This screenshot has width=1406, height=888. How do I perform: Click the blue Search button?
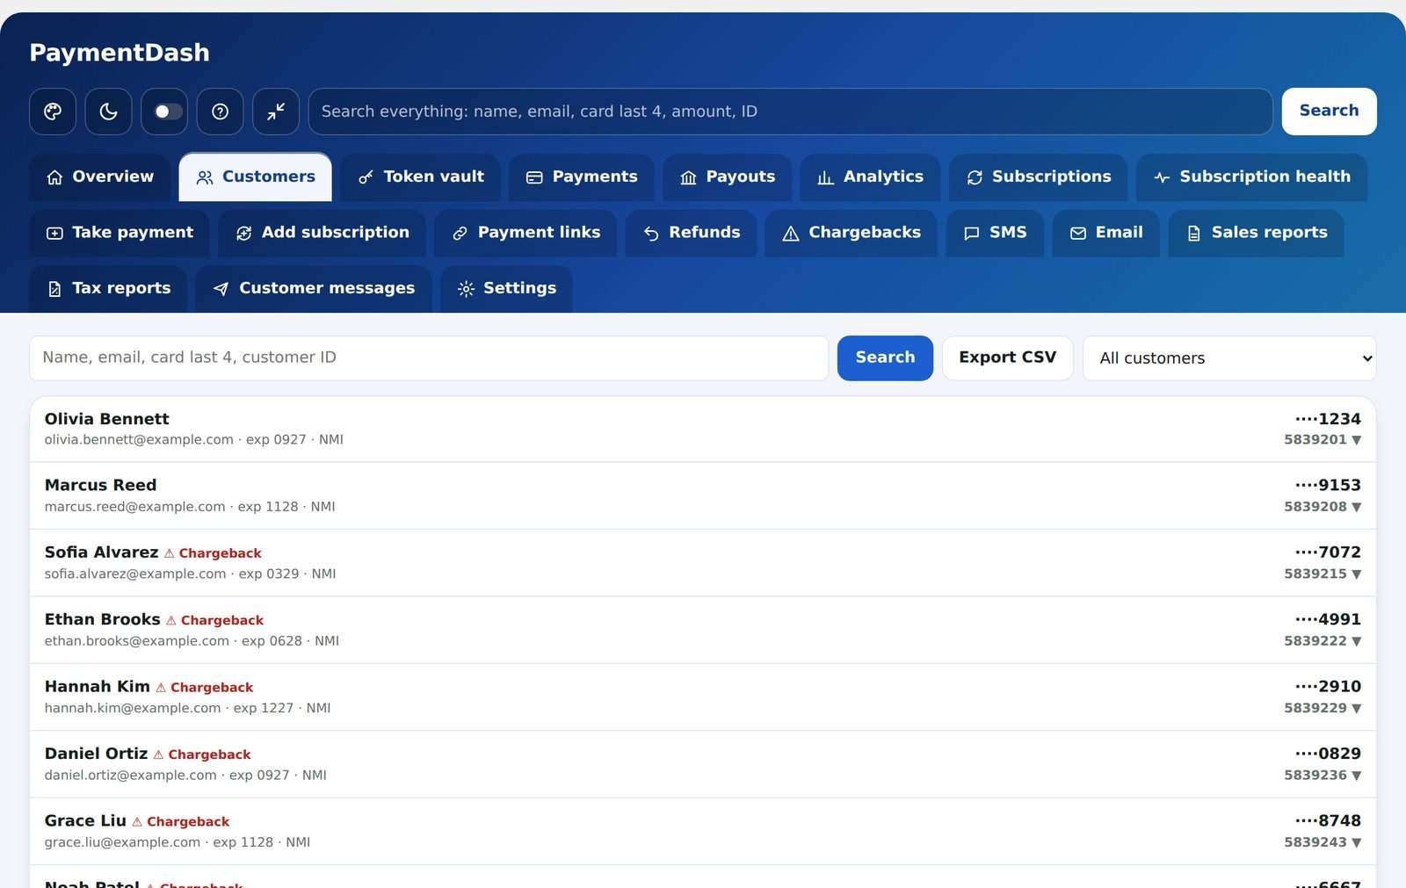click(885, 358)
